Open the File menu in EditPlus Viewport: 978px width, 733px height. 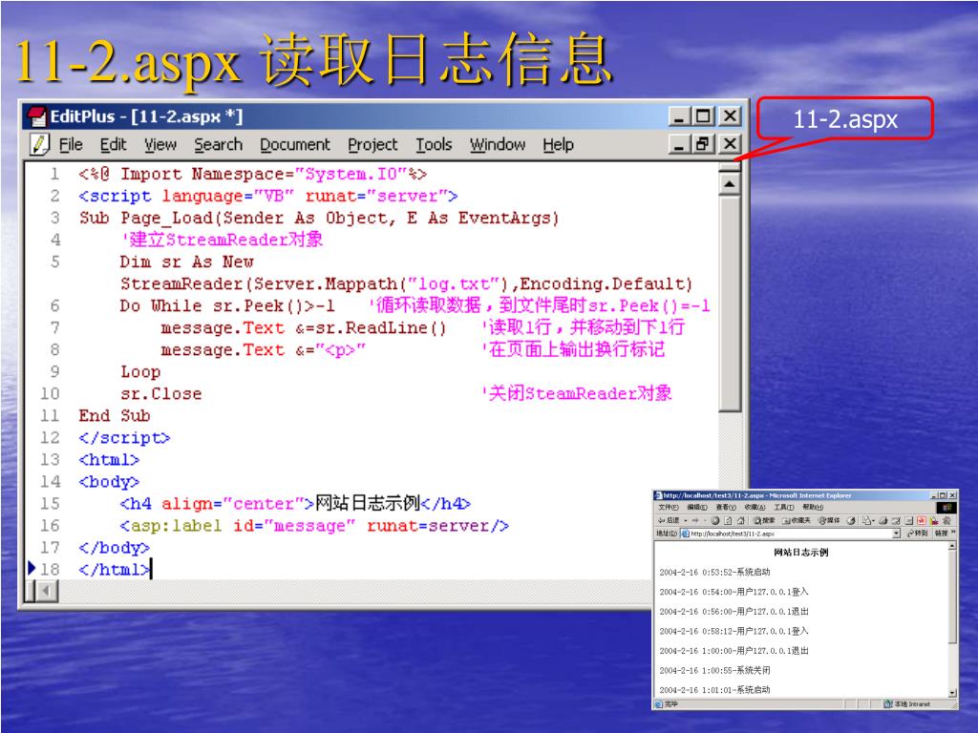click(71, 145)
